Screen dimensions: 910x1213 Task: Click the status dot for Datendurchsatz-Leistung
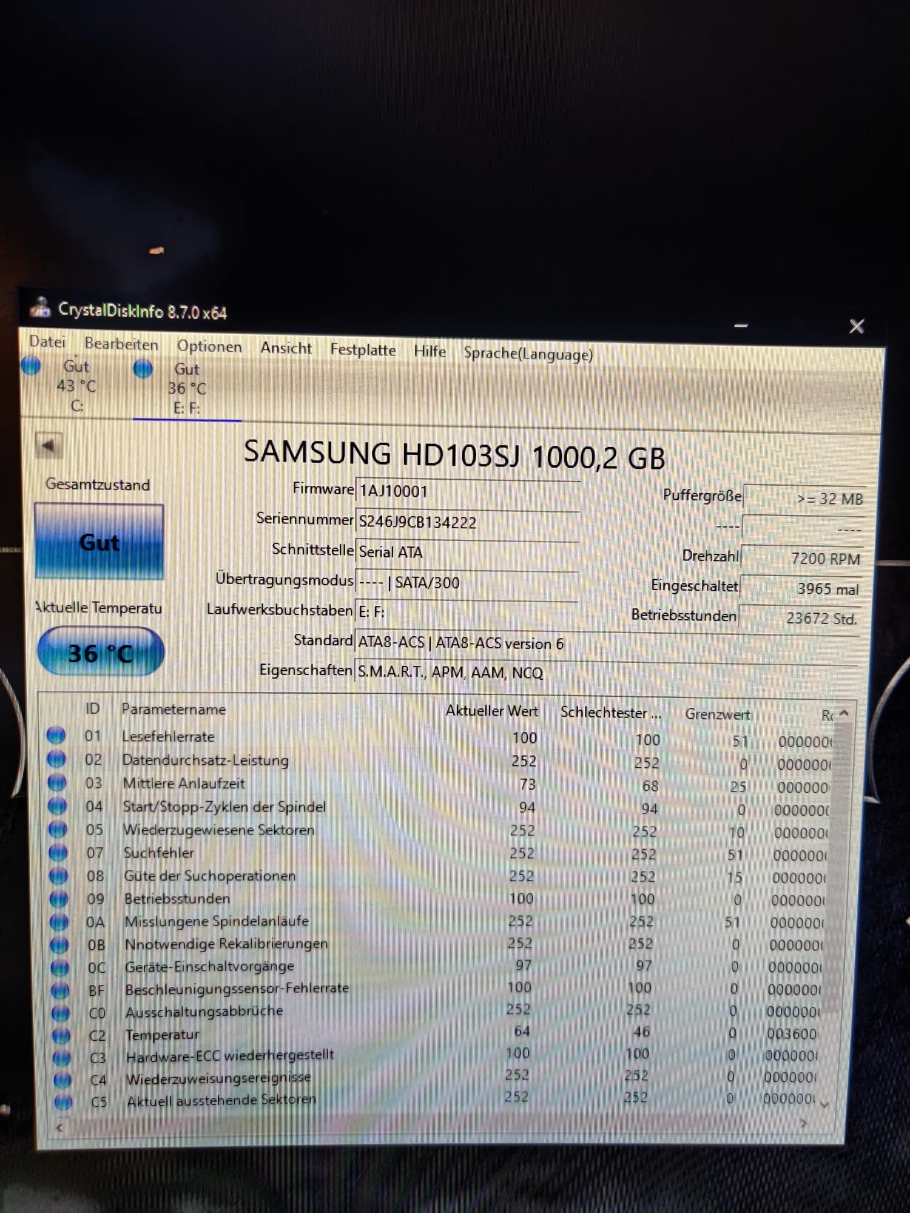(56, 758)
